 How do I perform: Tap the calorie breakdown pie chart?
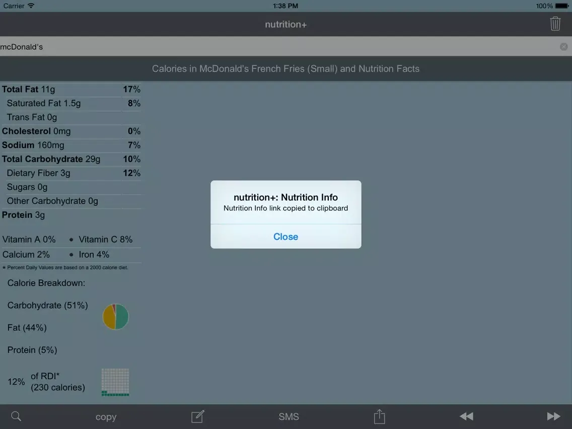[115, 317]
